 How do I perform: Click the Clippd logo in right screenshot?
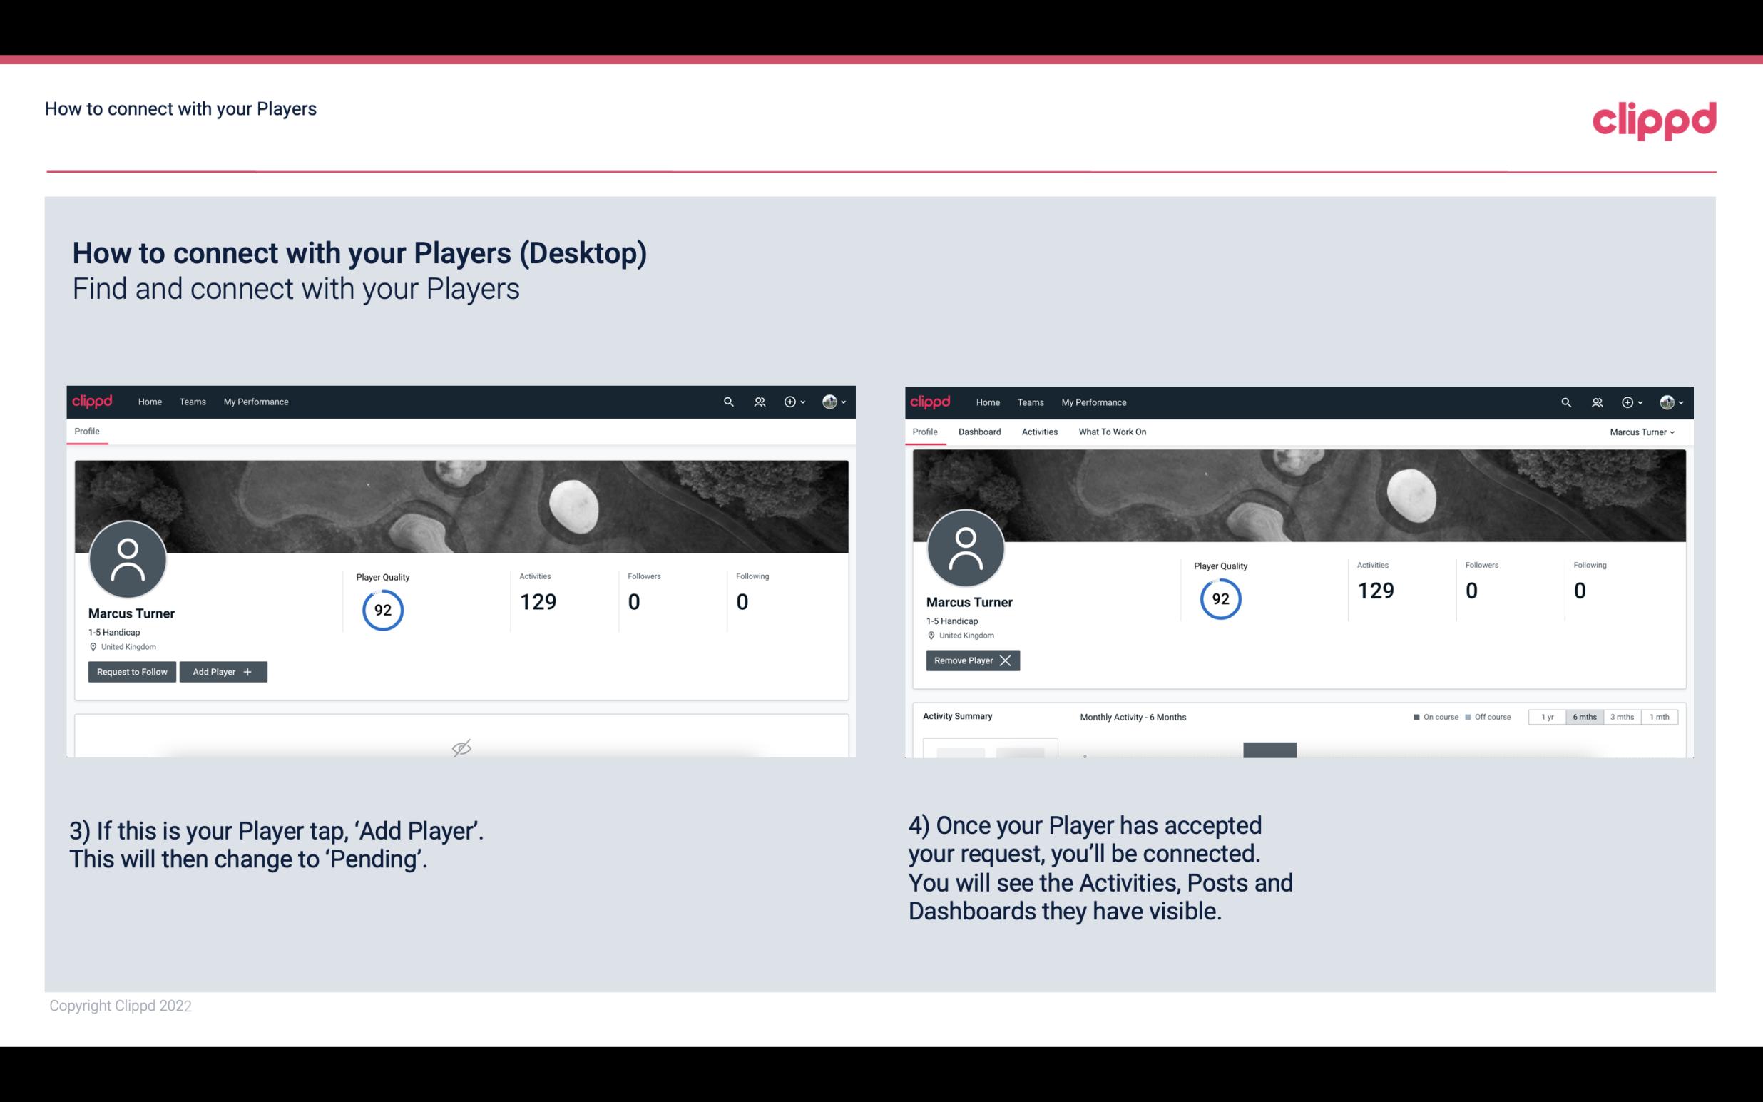click(x=931, y=401)
